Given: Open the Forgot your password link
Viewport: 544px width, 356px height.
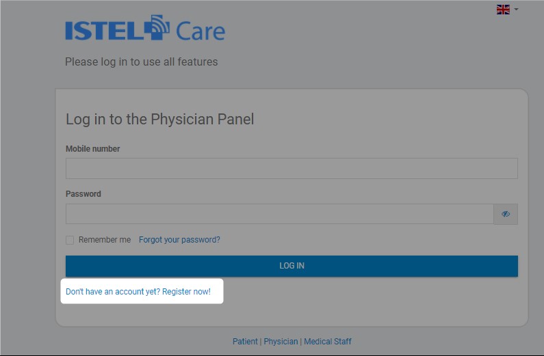Looking at the screenshot, I should pos(179,240).
